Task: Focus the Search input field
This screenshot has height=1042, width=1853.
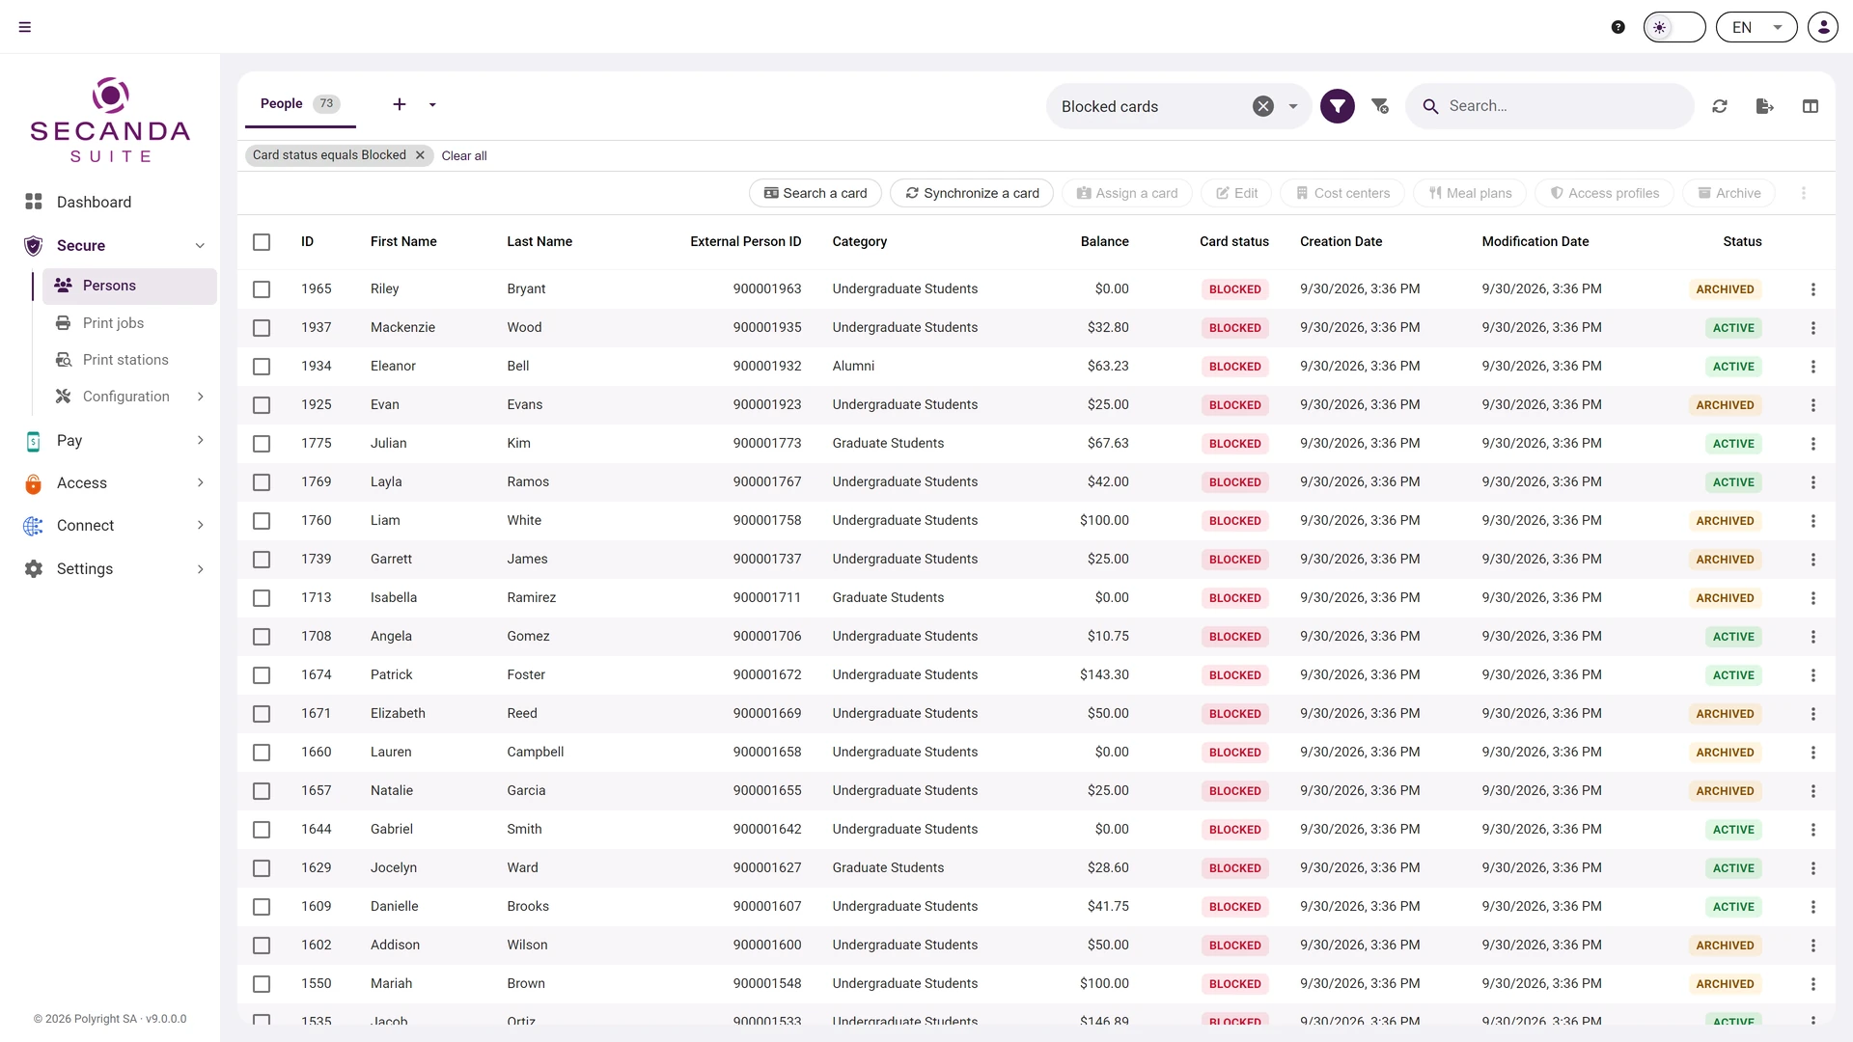Action: coord(1550,106)
